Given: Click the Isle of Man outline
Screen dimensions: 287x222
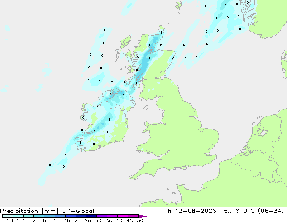Looking at the screenshot, I should coord(145,108).
